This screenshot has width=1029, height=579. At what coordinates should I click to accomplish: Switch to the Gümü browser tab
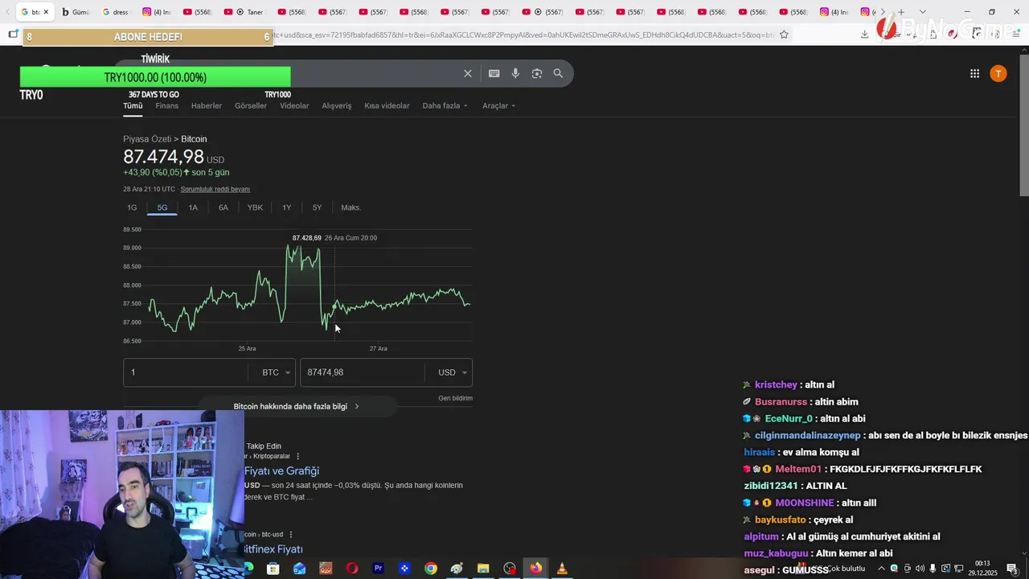pos(76,12)
